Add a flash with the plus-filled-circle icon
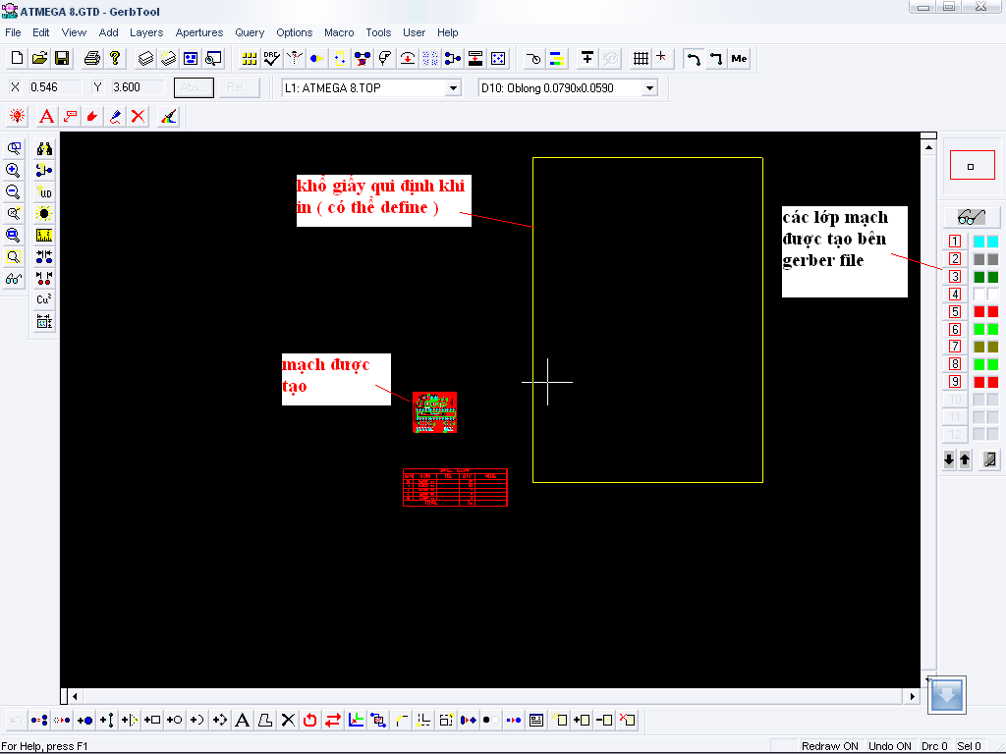The image size is (1006, 754). (84, 720)
